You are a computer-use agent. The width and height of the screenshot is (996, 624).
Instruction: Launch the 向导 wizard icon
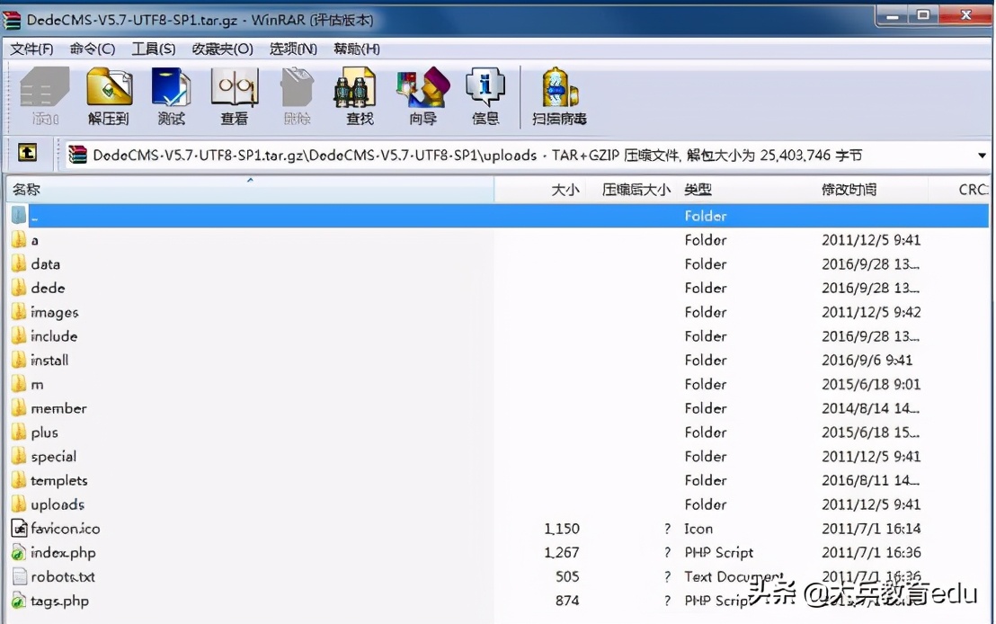421,93
